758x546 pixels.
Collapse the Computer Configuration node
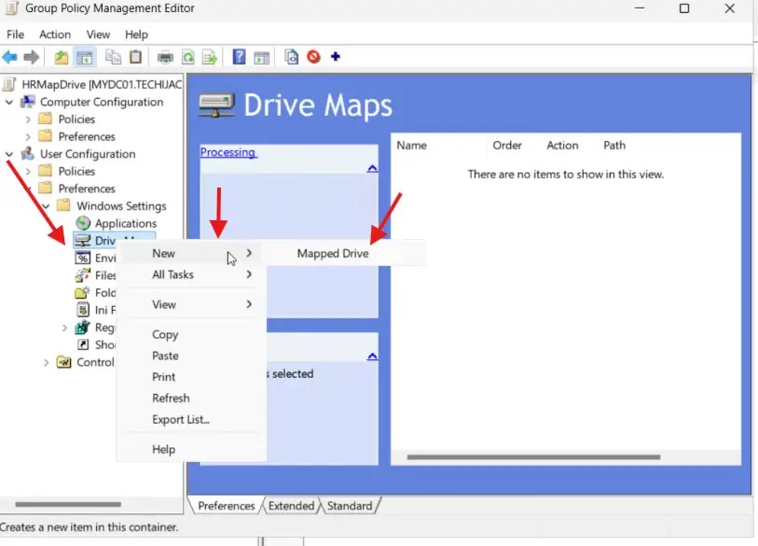pos(9,102)
